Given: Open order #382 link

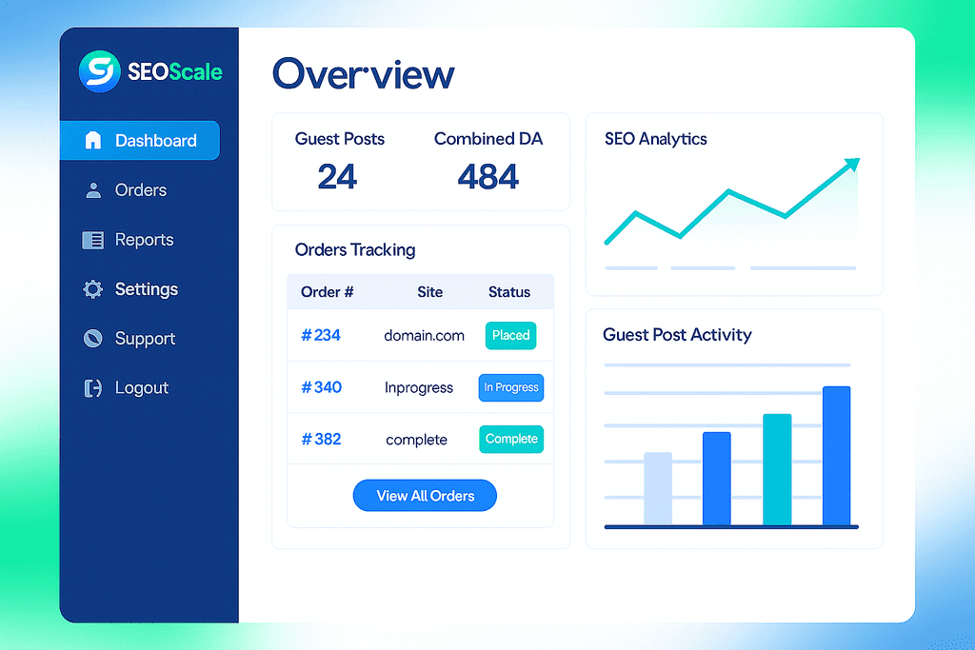Looking at the screenshot, I should pos(321,439).
